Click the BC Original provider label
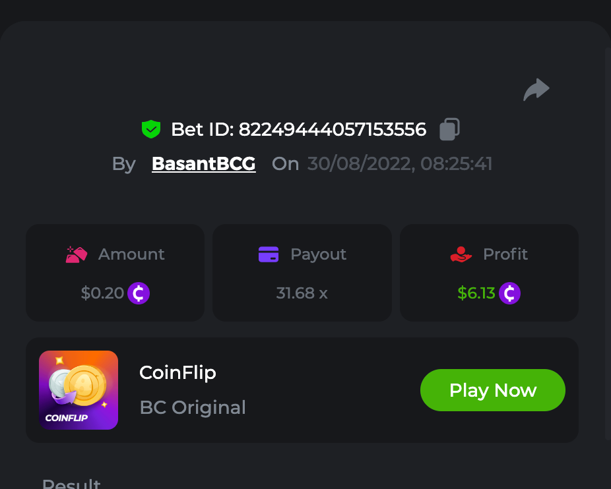Screen dimensions: 611x489 pos(193,407)
